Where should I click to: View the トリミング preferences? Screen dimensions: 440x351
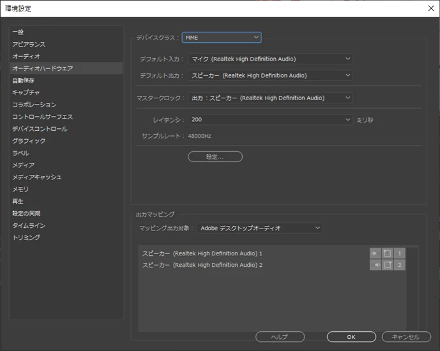point(66,237)
